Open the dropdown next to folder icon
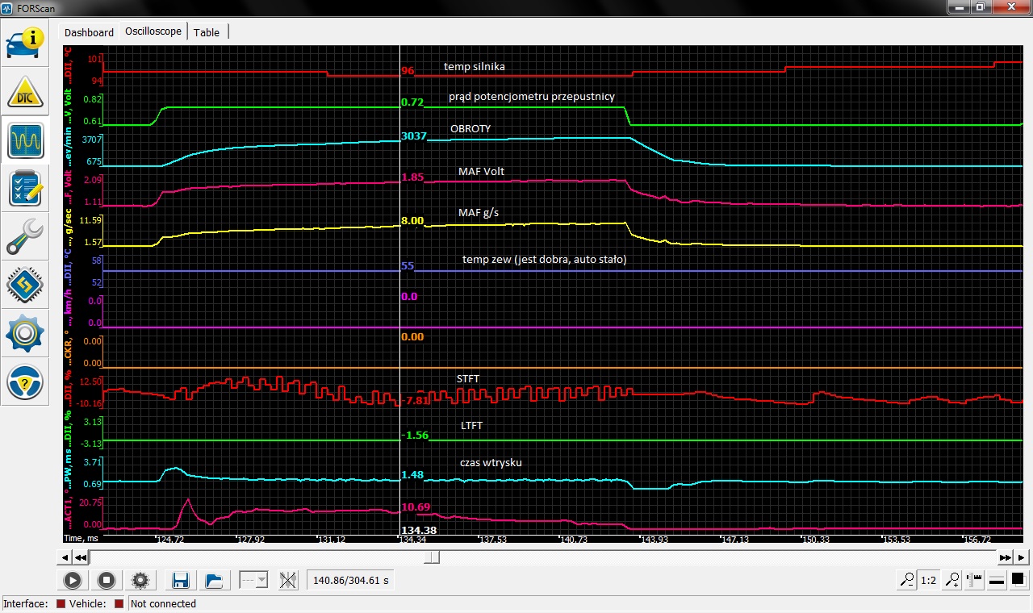1033x613 pixels. [253, 580]
